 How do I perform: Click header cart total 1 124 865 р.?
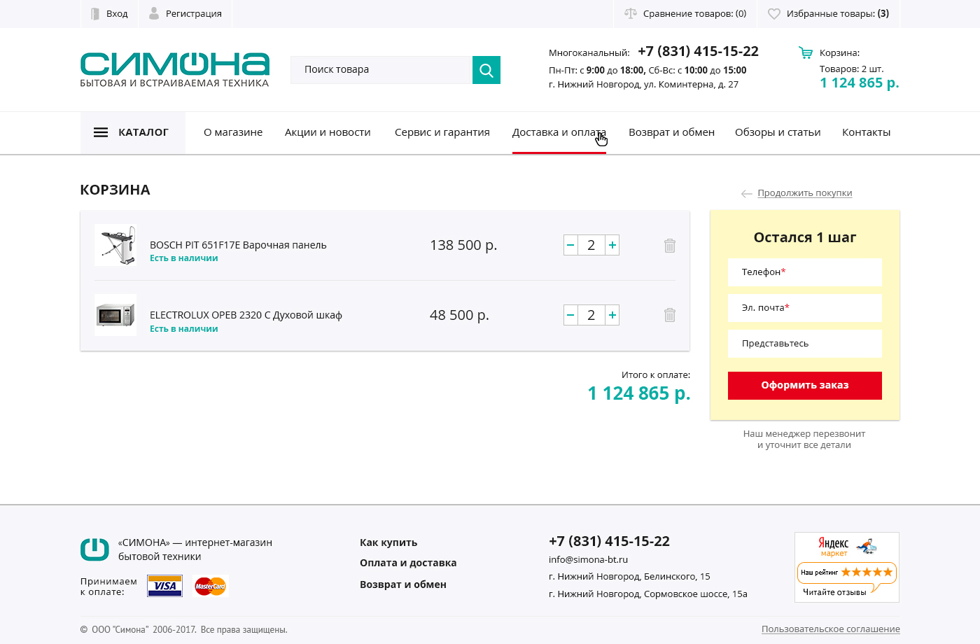(860, 83)
